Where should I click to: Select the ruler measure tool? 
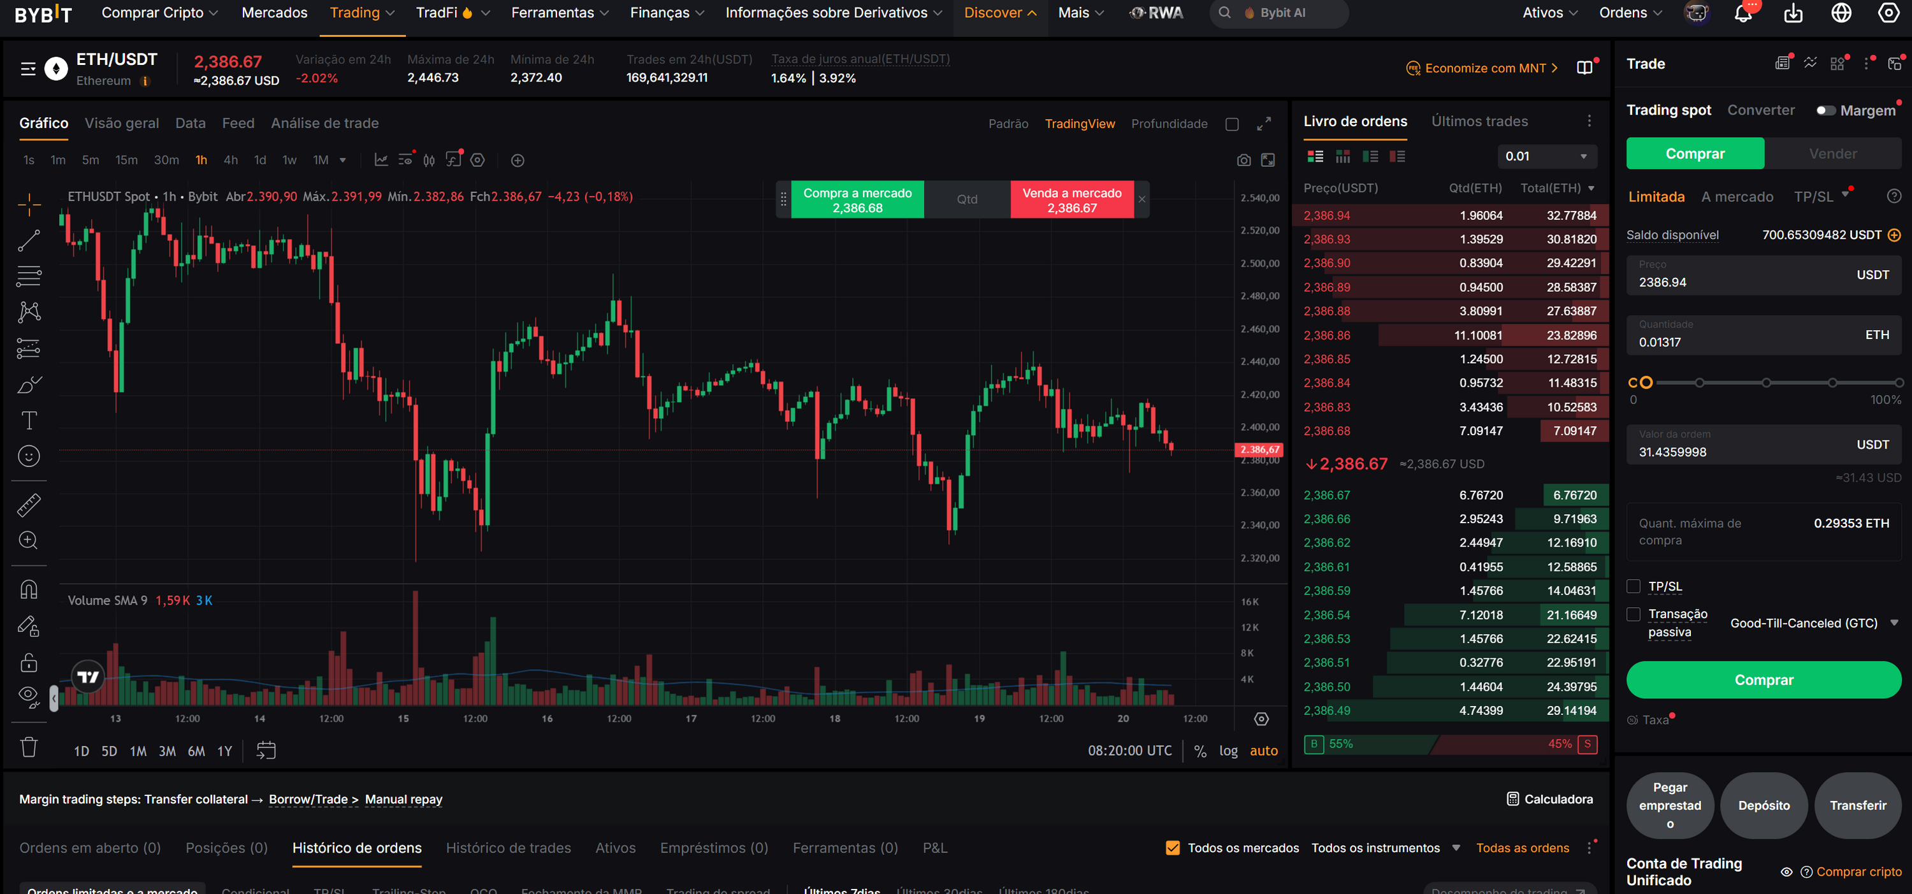pyautogui.click(x=29, y=505)
